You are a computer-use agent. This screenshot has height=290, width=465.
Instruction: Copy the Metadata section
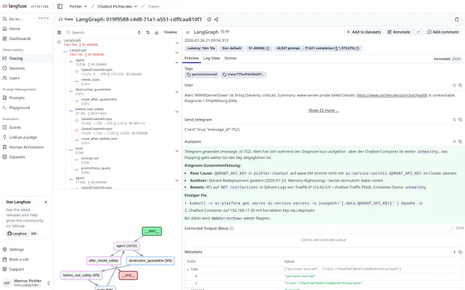pyautogui.click(x=460, y=252)
